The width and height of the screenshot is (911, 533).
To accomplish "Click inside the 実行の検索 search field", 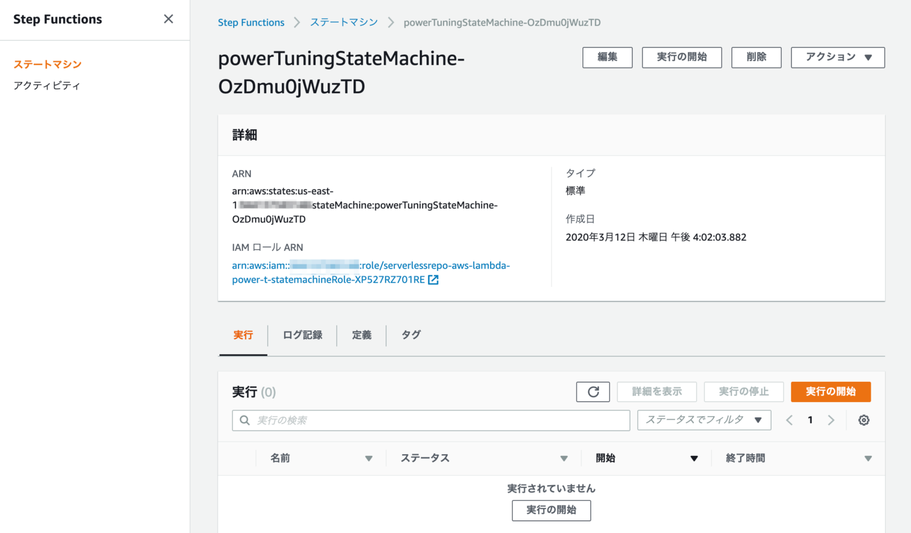I will 431,420.
